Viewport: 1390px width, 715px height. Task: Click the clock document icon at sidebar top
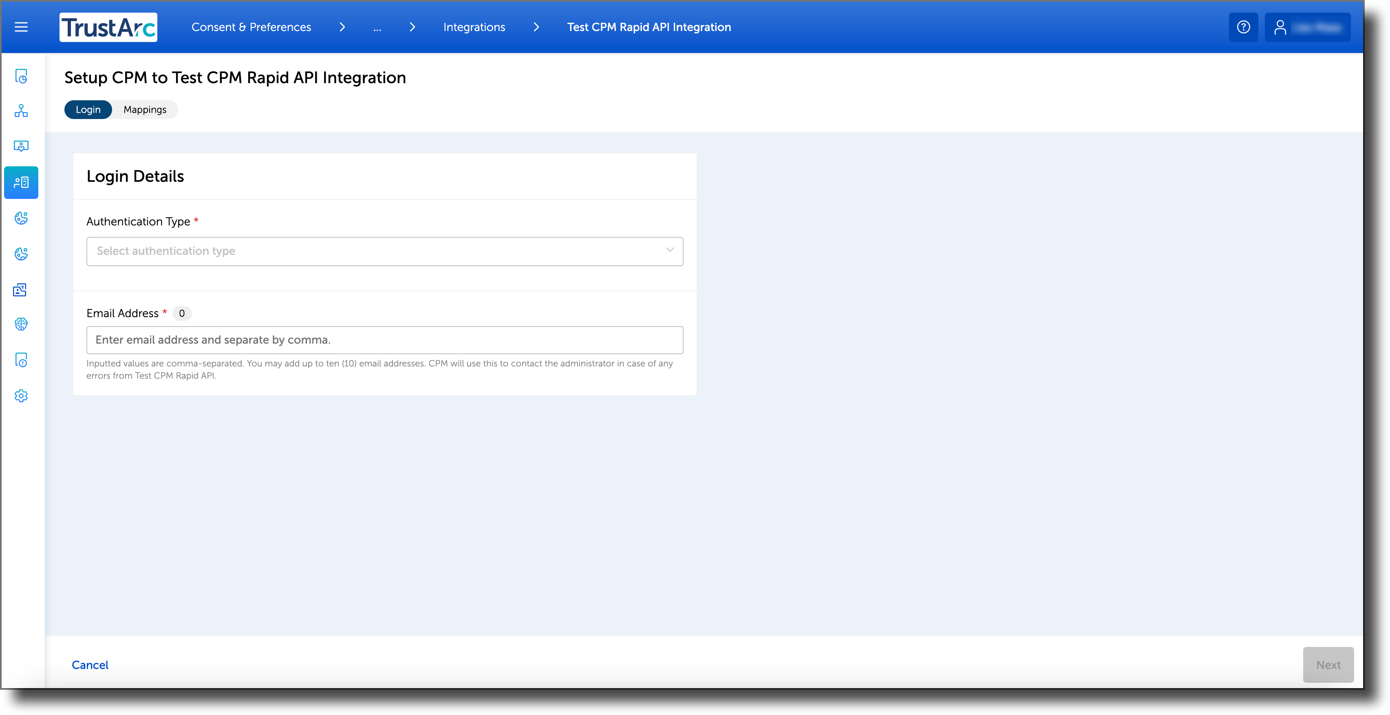pyautogui.click(x=21, y=77)
